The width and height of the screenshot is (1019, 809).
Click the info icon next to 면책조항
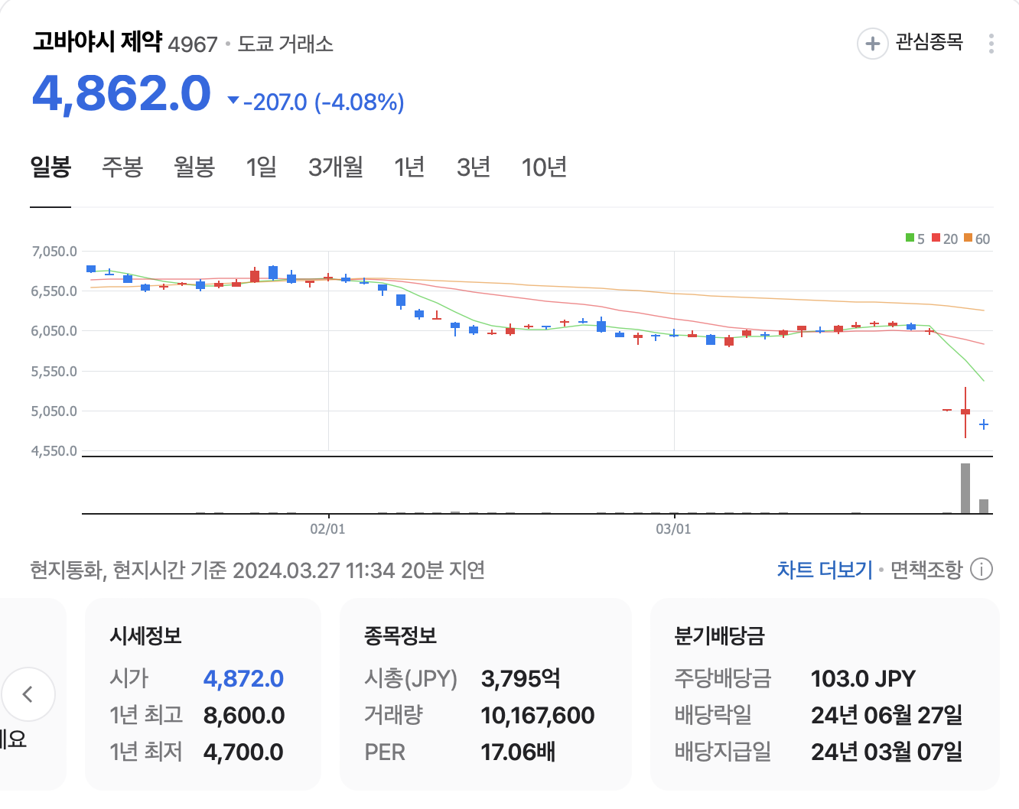(982, 570)
